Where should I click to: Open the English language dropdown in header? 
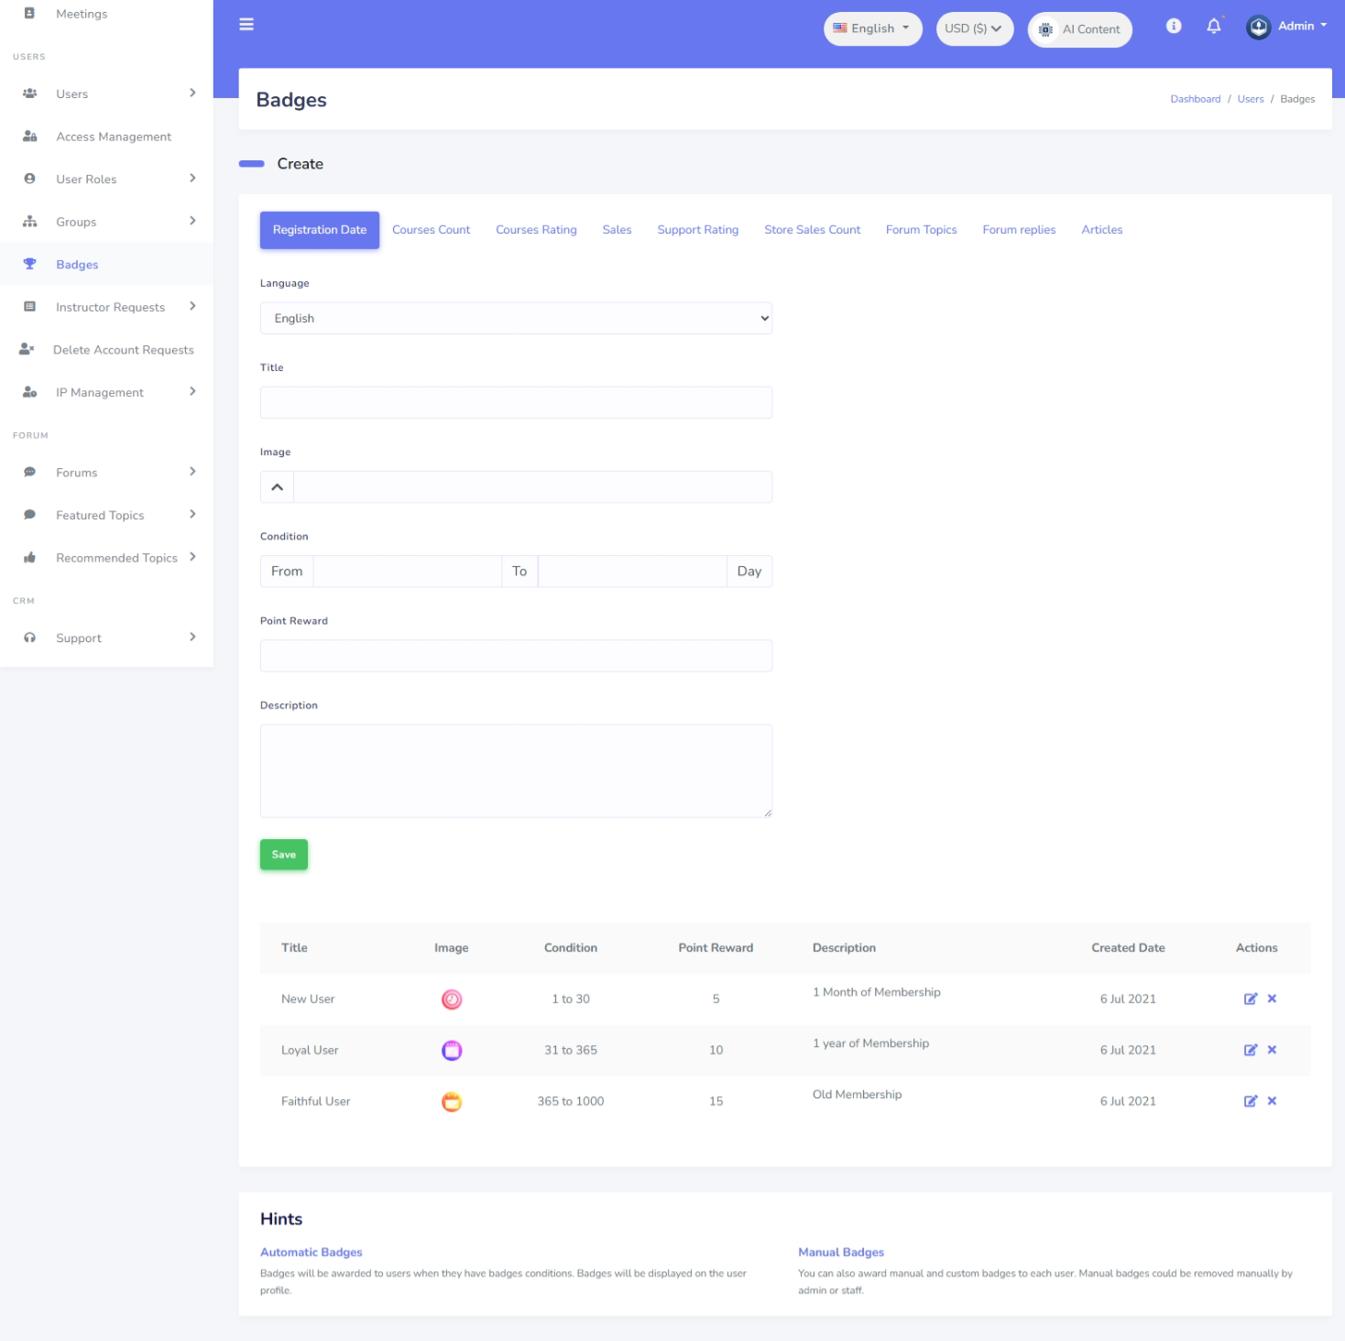[x=872, y=28]
